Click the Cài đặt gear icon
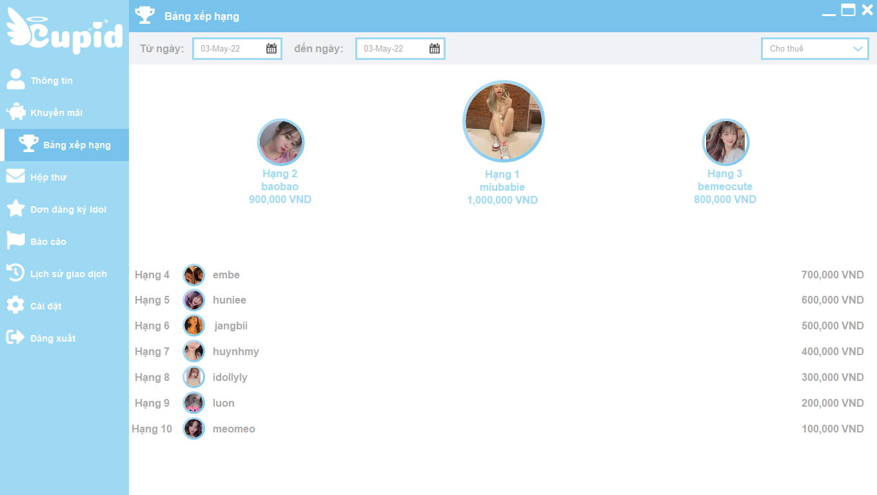Image resolution: width=877 pixels, height=495 pixels. (x=15, y=305)
